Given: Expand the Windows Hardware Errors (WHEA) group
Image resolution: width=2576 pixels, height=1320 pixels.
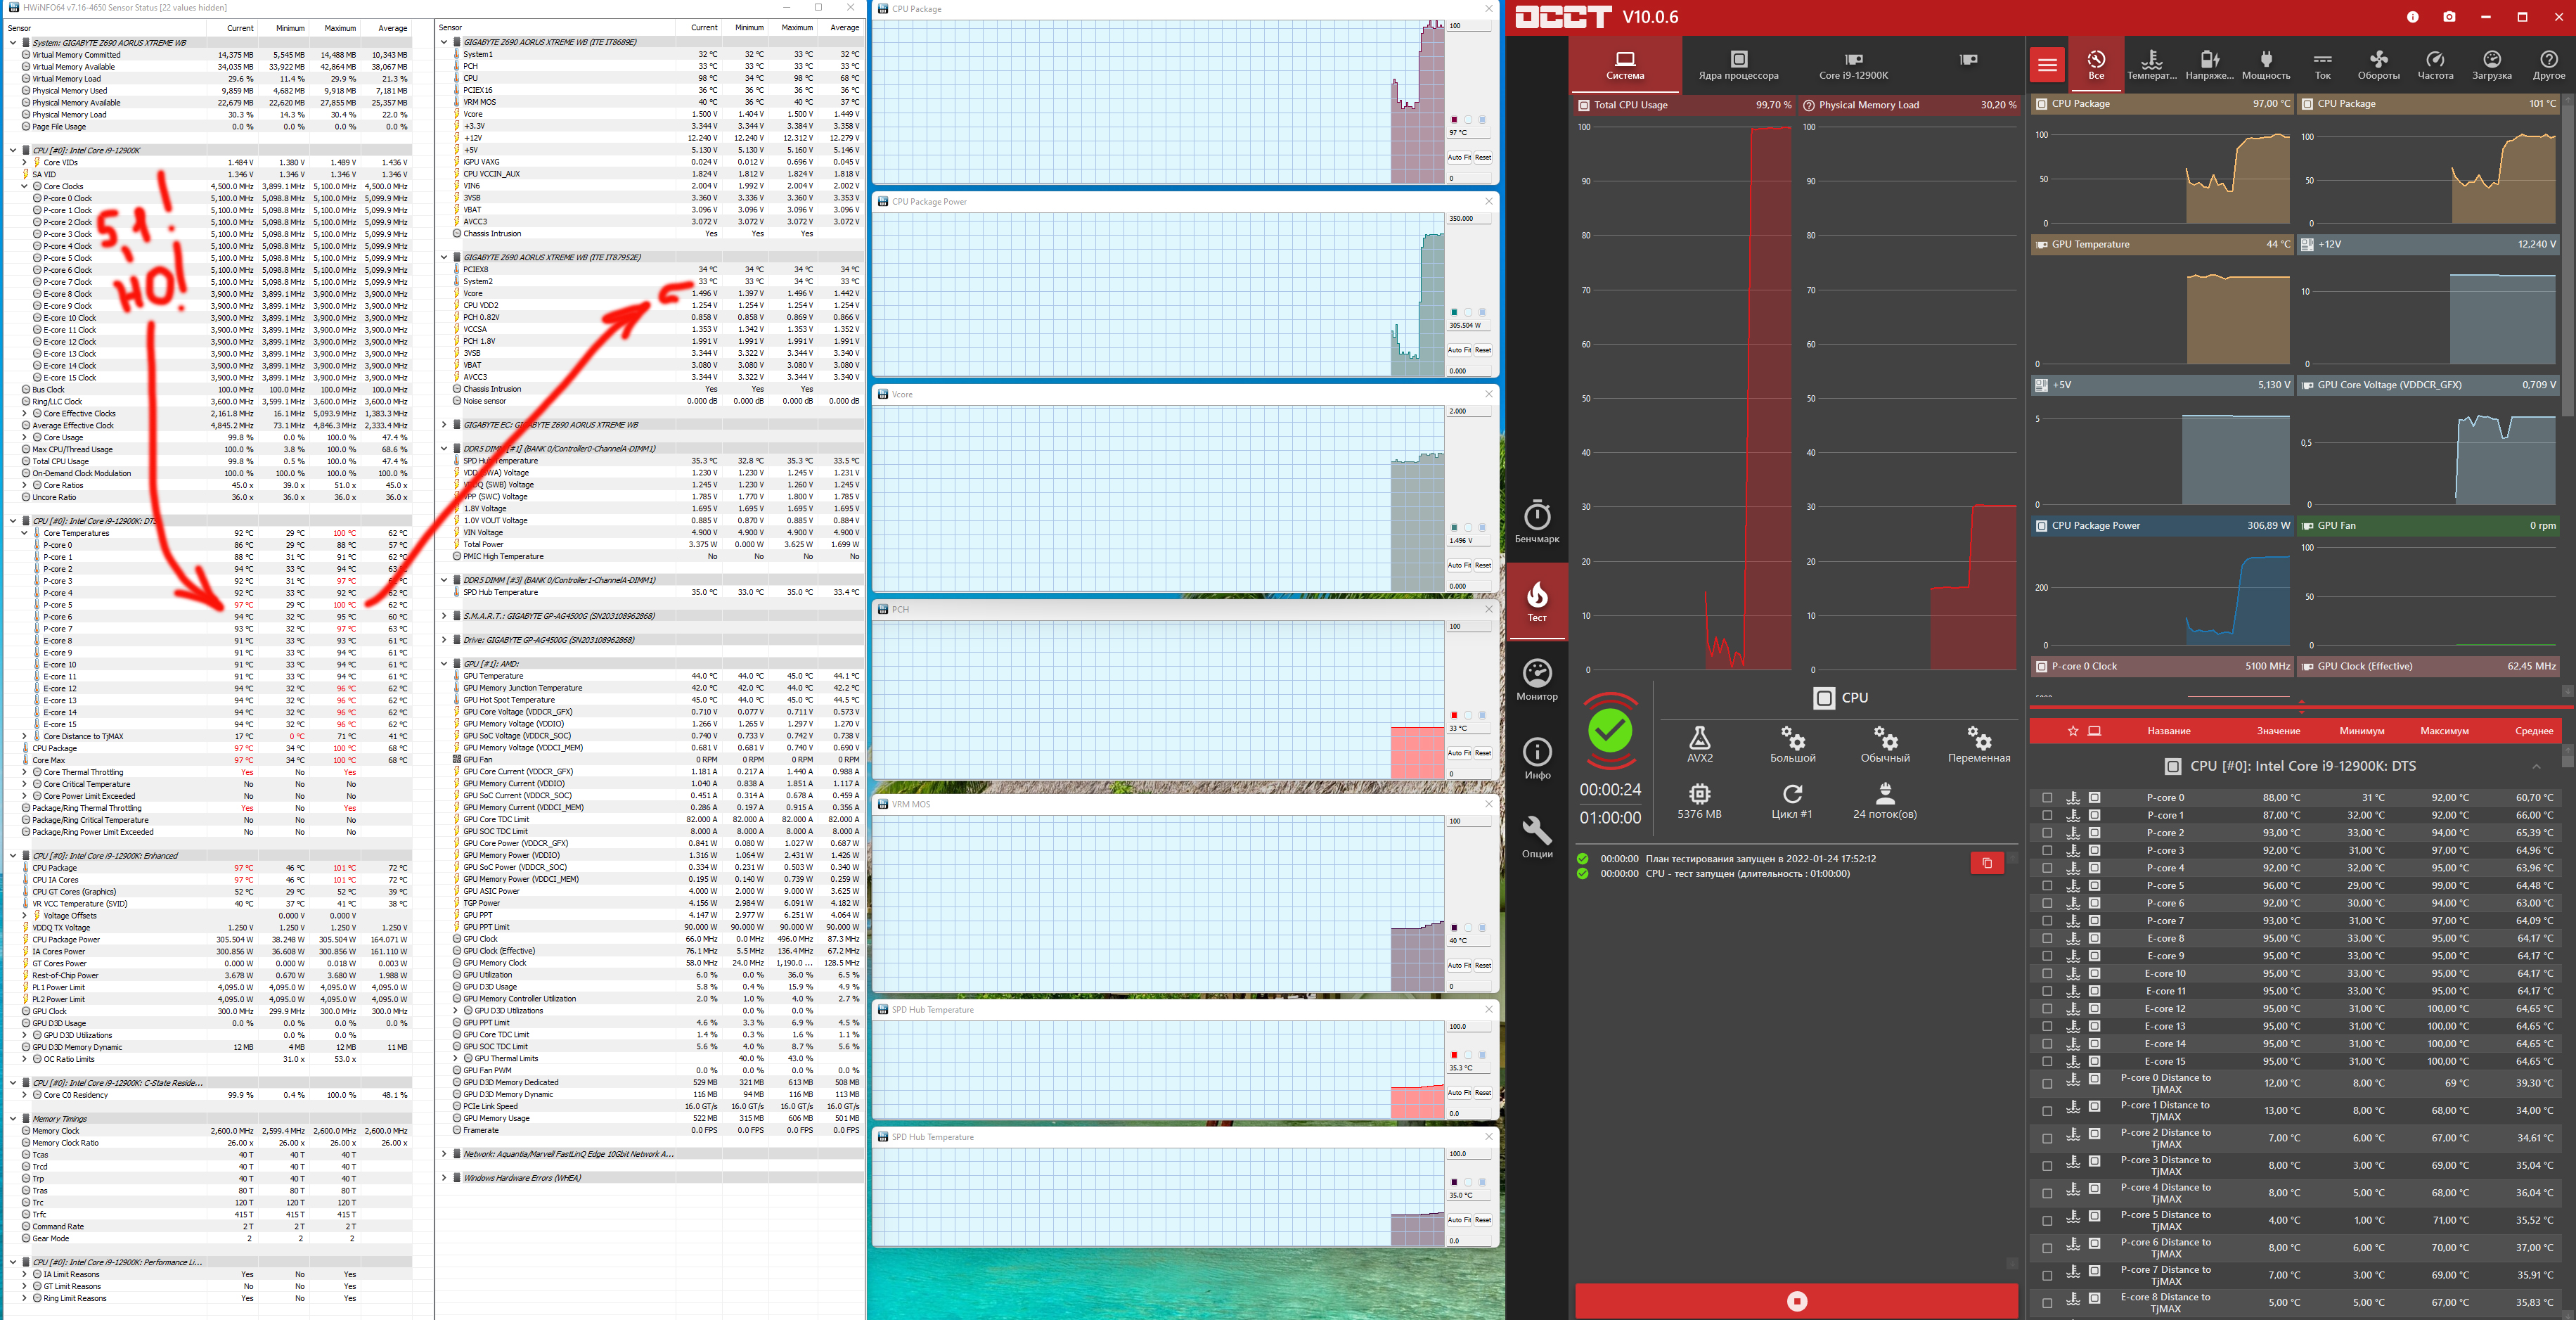Looking at the screenshot, I should pos(444,1178).
